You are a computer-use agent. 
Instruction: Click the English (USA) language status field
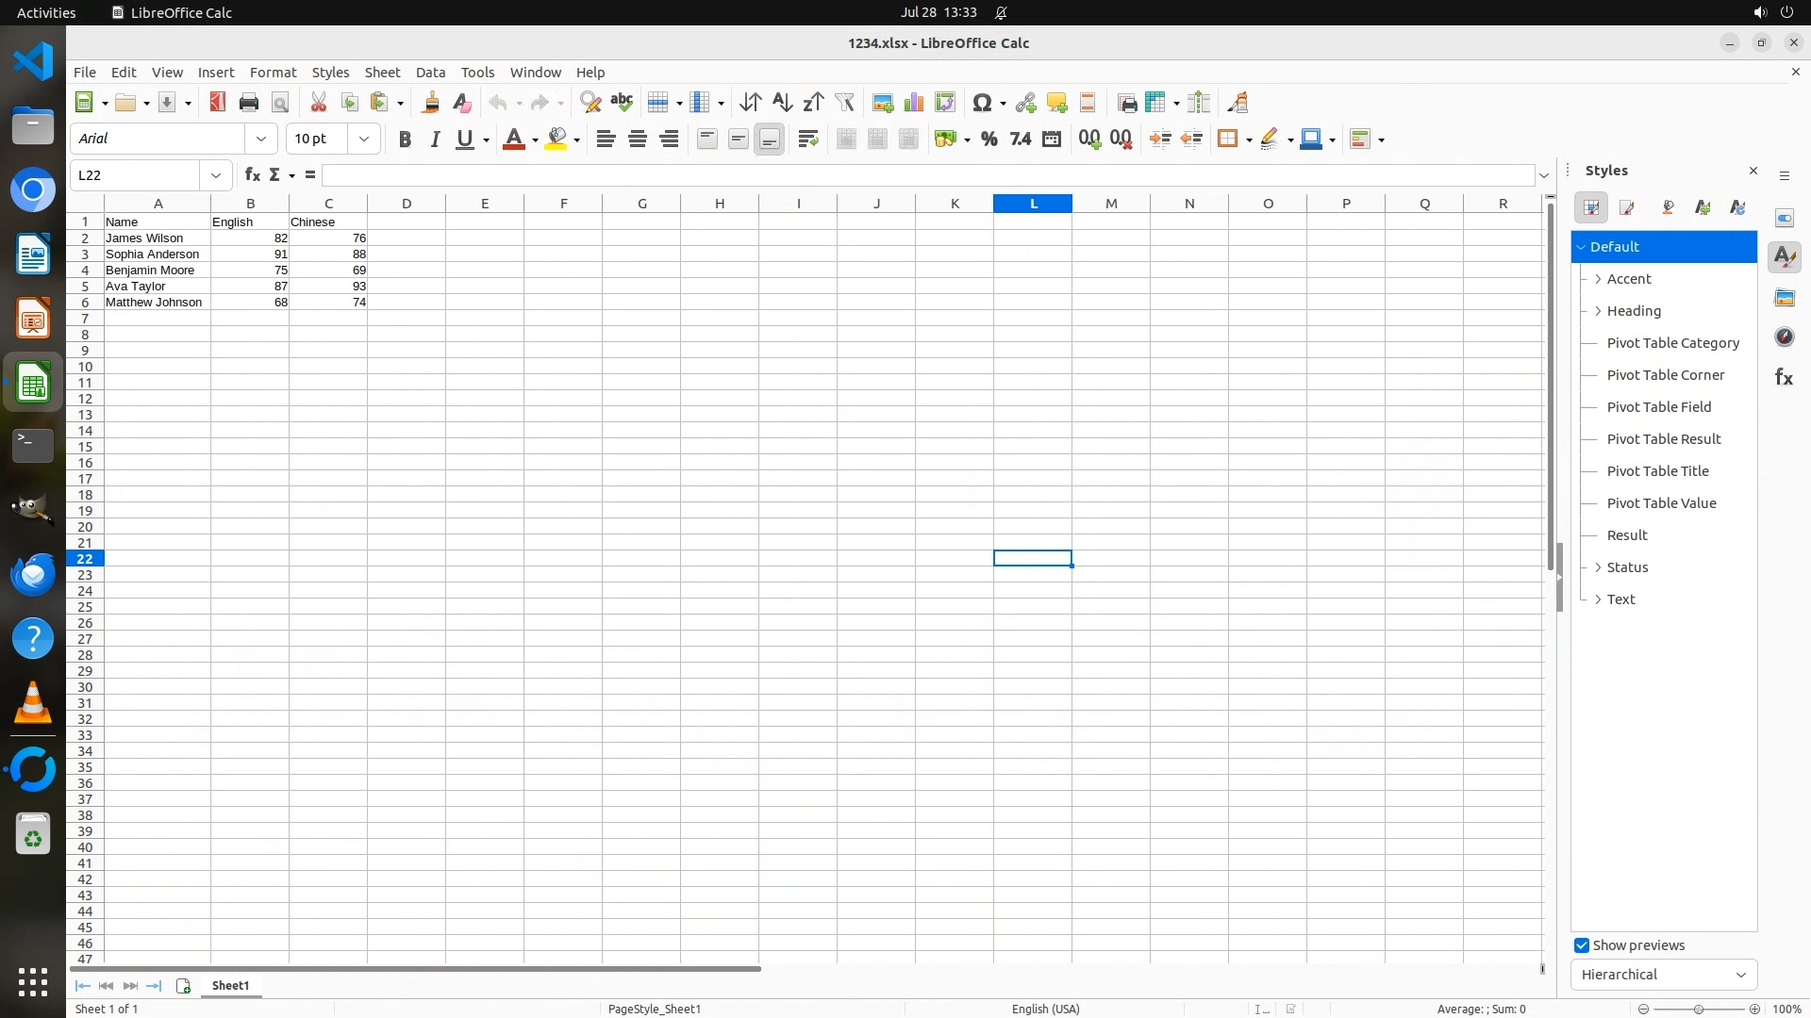[1045, 1009]
